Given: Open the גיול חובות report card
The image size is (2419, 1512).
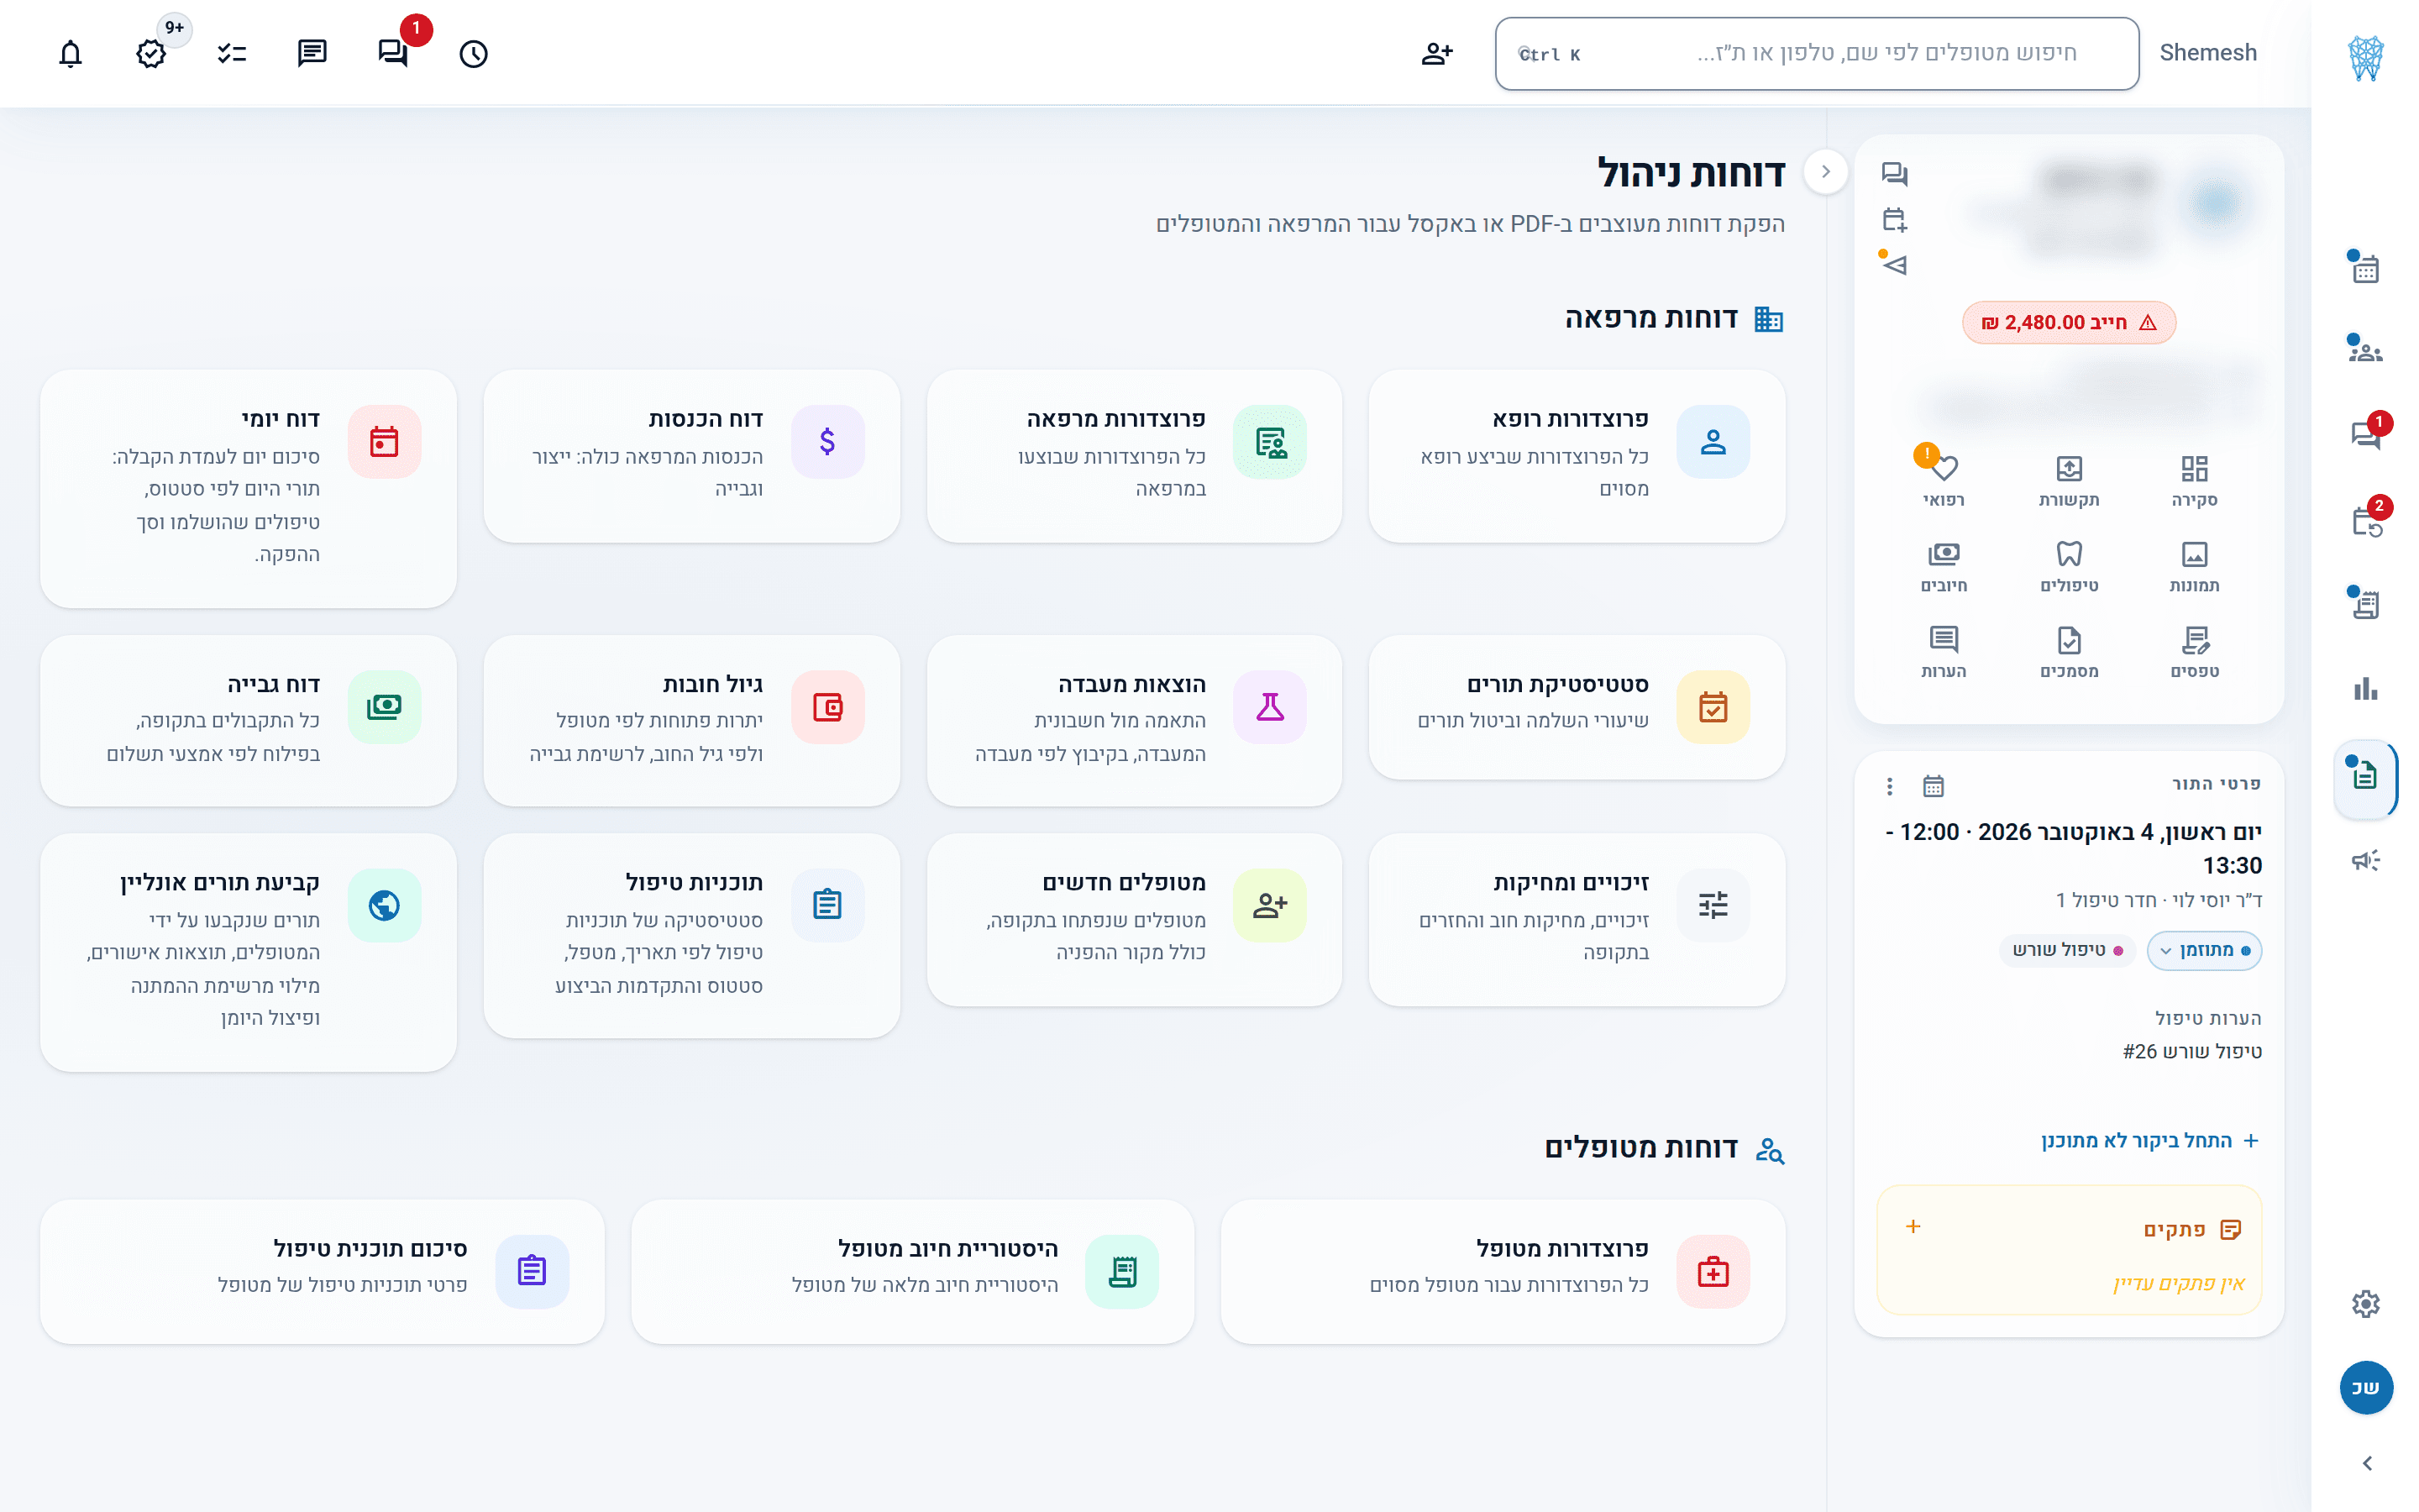Looking at the screenshot, I should coord(692,720).
